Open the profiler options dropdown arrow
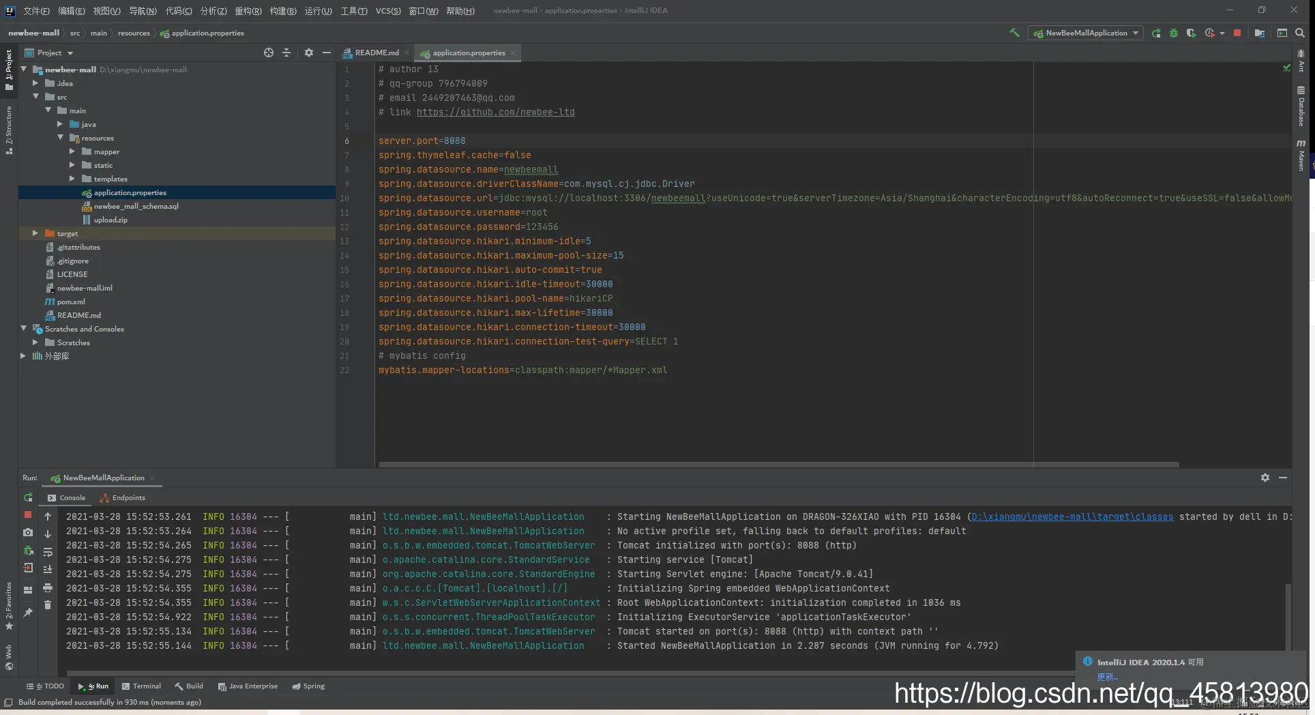Image resolution: width=1315 pixels, height=715 pixels. [x=1222, y=33]
